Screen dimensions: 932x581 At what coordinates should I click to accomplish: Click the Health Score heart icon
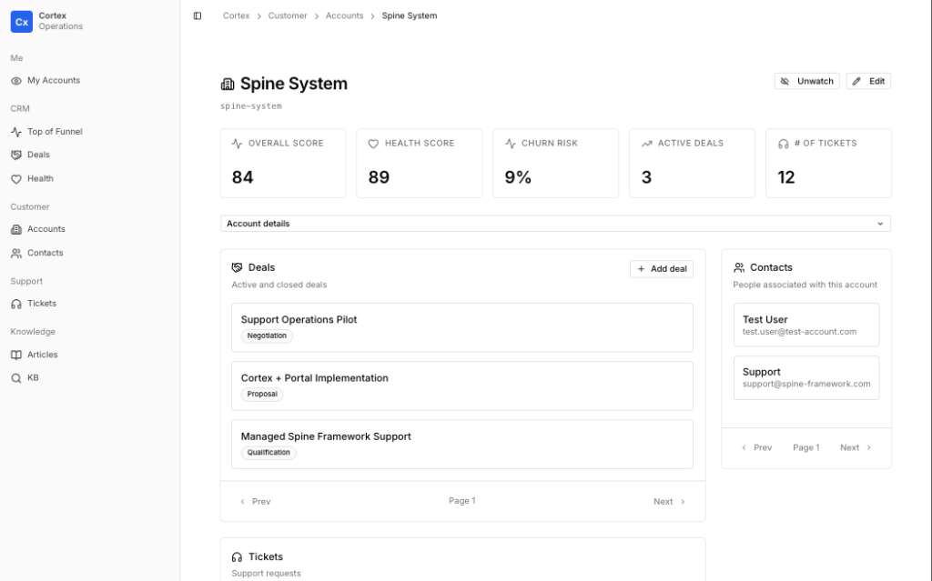373,143
